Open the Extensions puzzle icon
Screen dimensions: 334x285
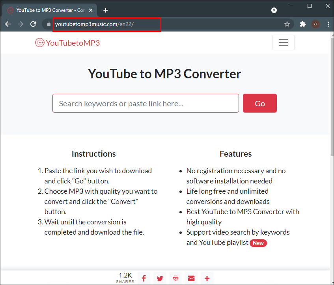[303, 24]
